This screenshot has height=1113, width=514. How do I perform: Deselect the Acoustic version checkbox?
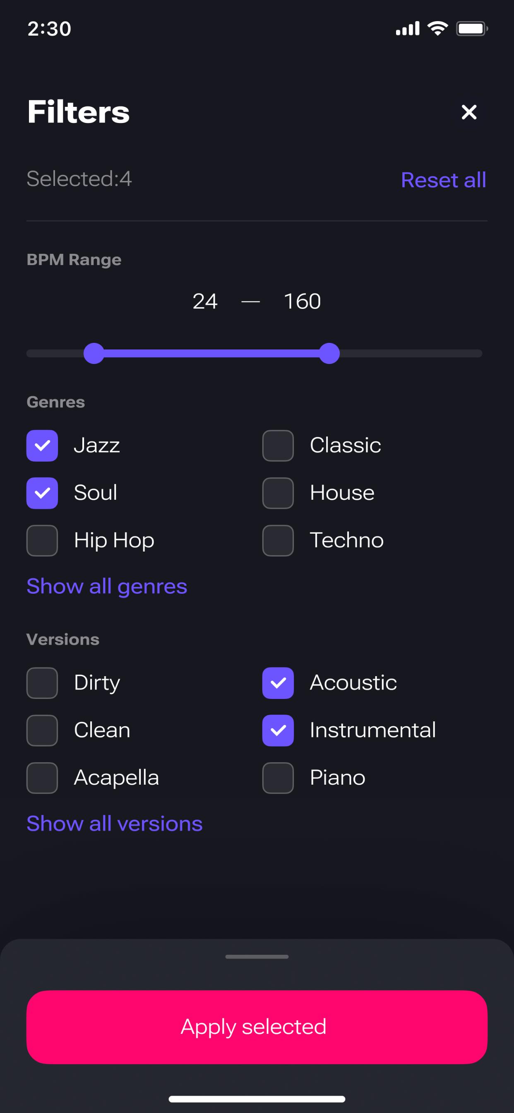click(x=278, y=683)
